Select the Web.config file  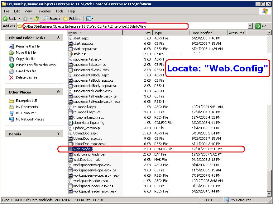pos(82,149)
